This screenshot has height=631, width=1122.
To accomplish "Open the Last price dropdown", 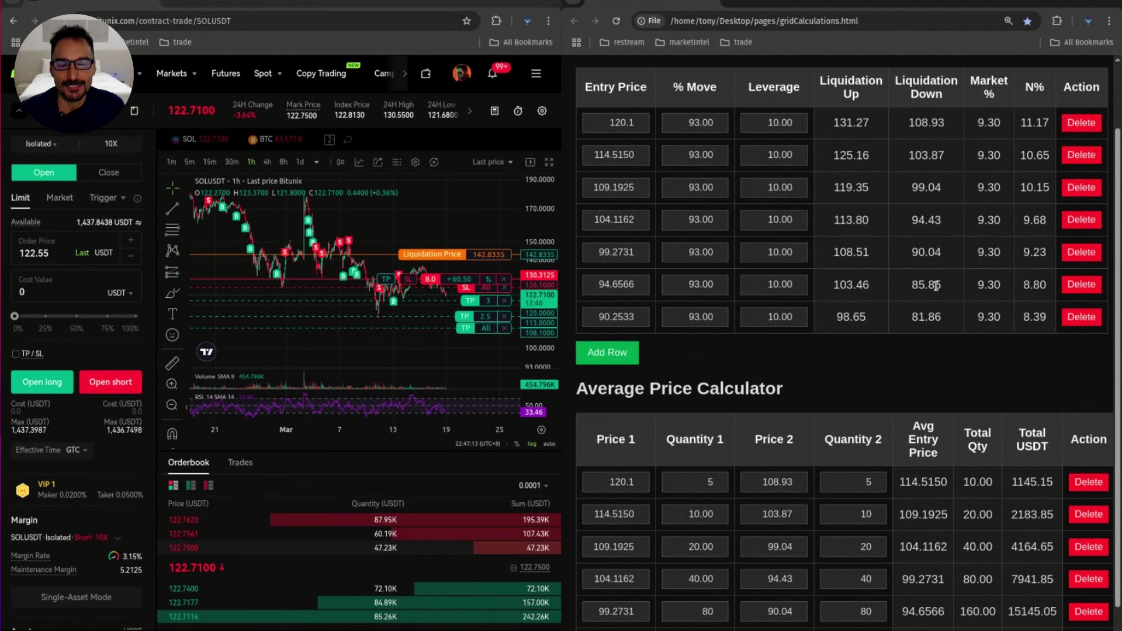I will click(492, 162).
